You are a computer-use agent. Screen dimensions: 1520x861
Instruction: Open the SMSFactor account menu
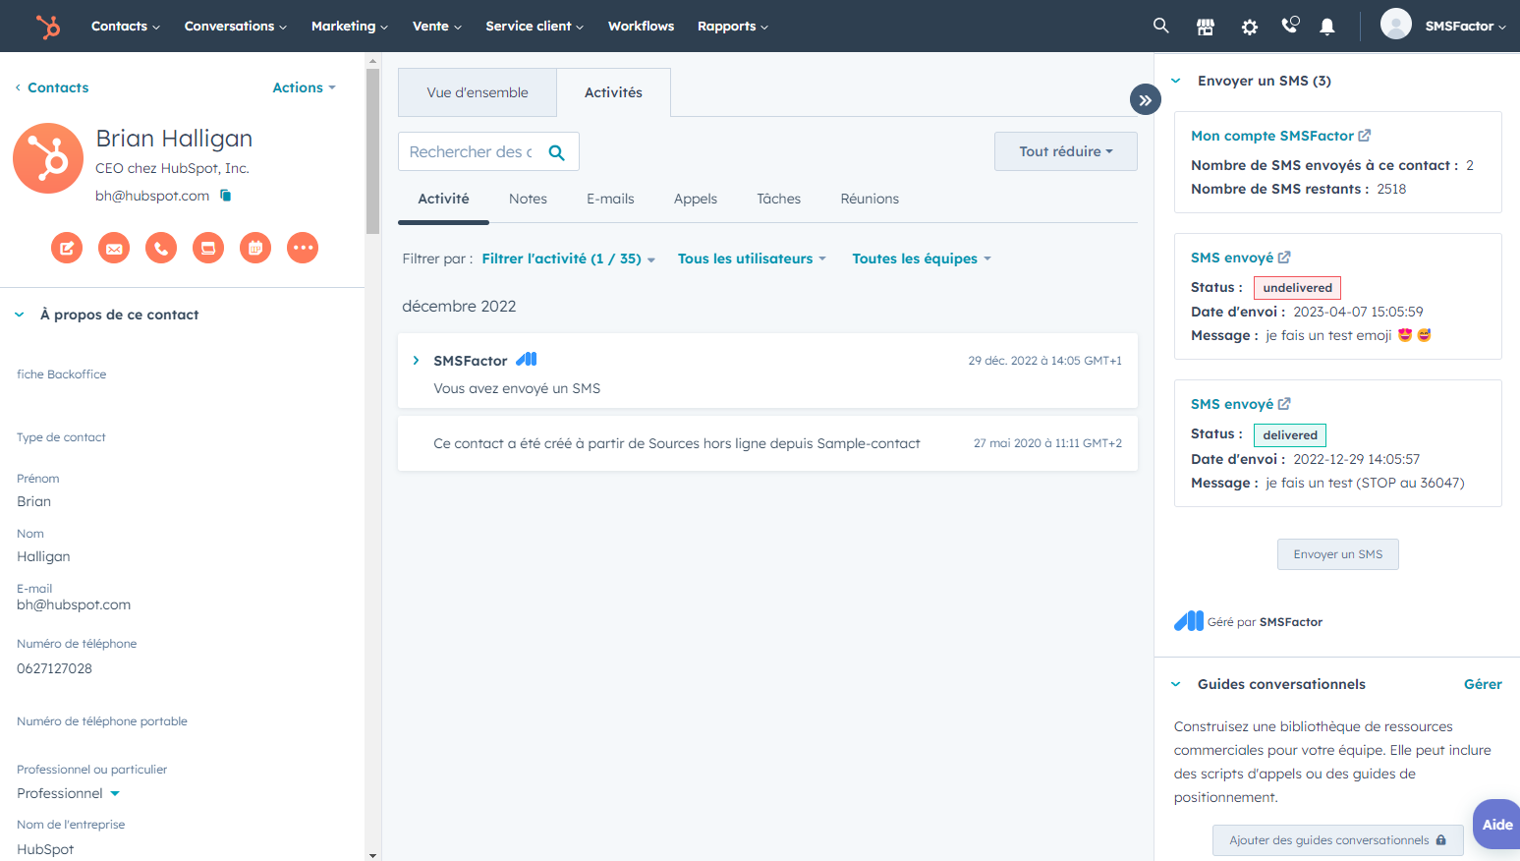coord(1465,27)
